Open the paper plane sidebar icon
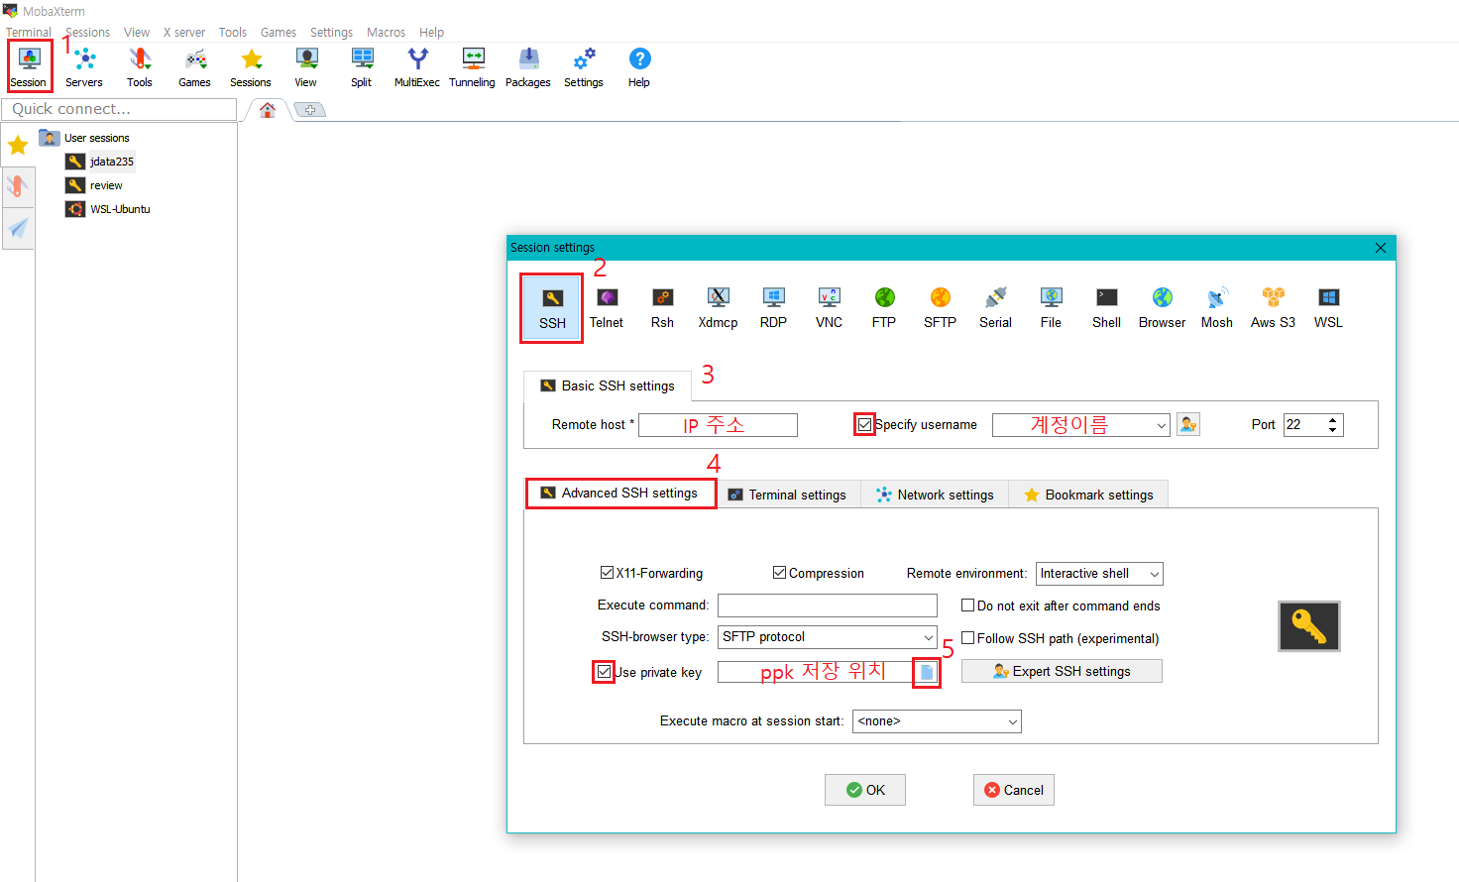The image size is (1459, 882). [18, 228]
